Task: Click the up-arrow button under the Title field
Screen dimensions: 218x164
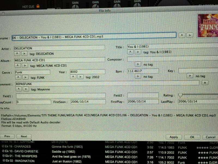Action: pyautogui.click(x=131, y=52)
